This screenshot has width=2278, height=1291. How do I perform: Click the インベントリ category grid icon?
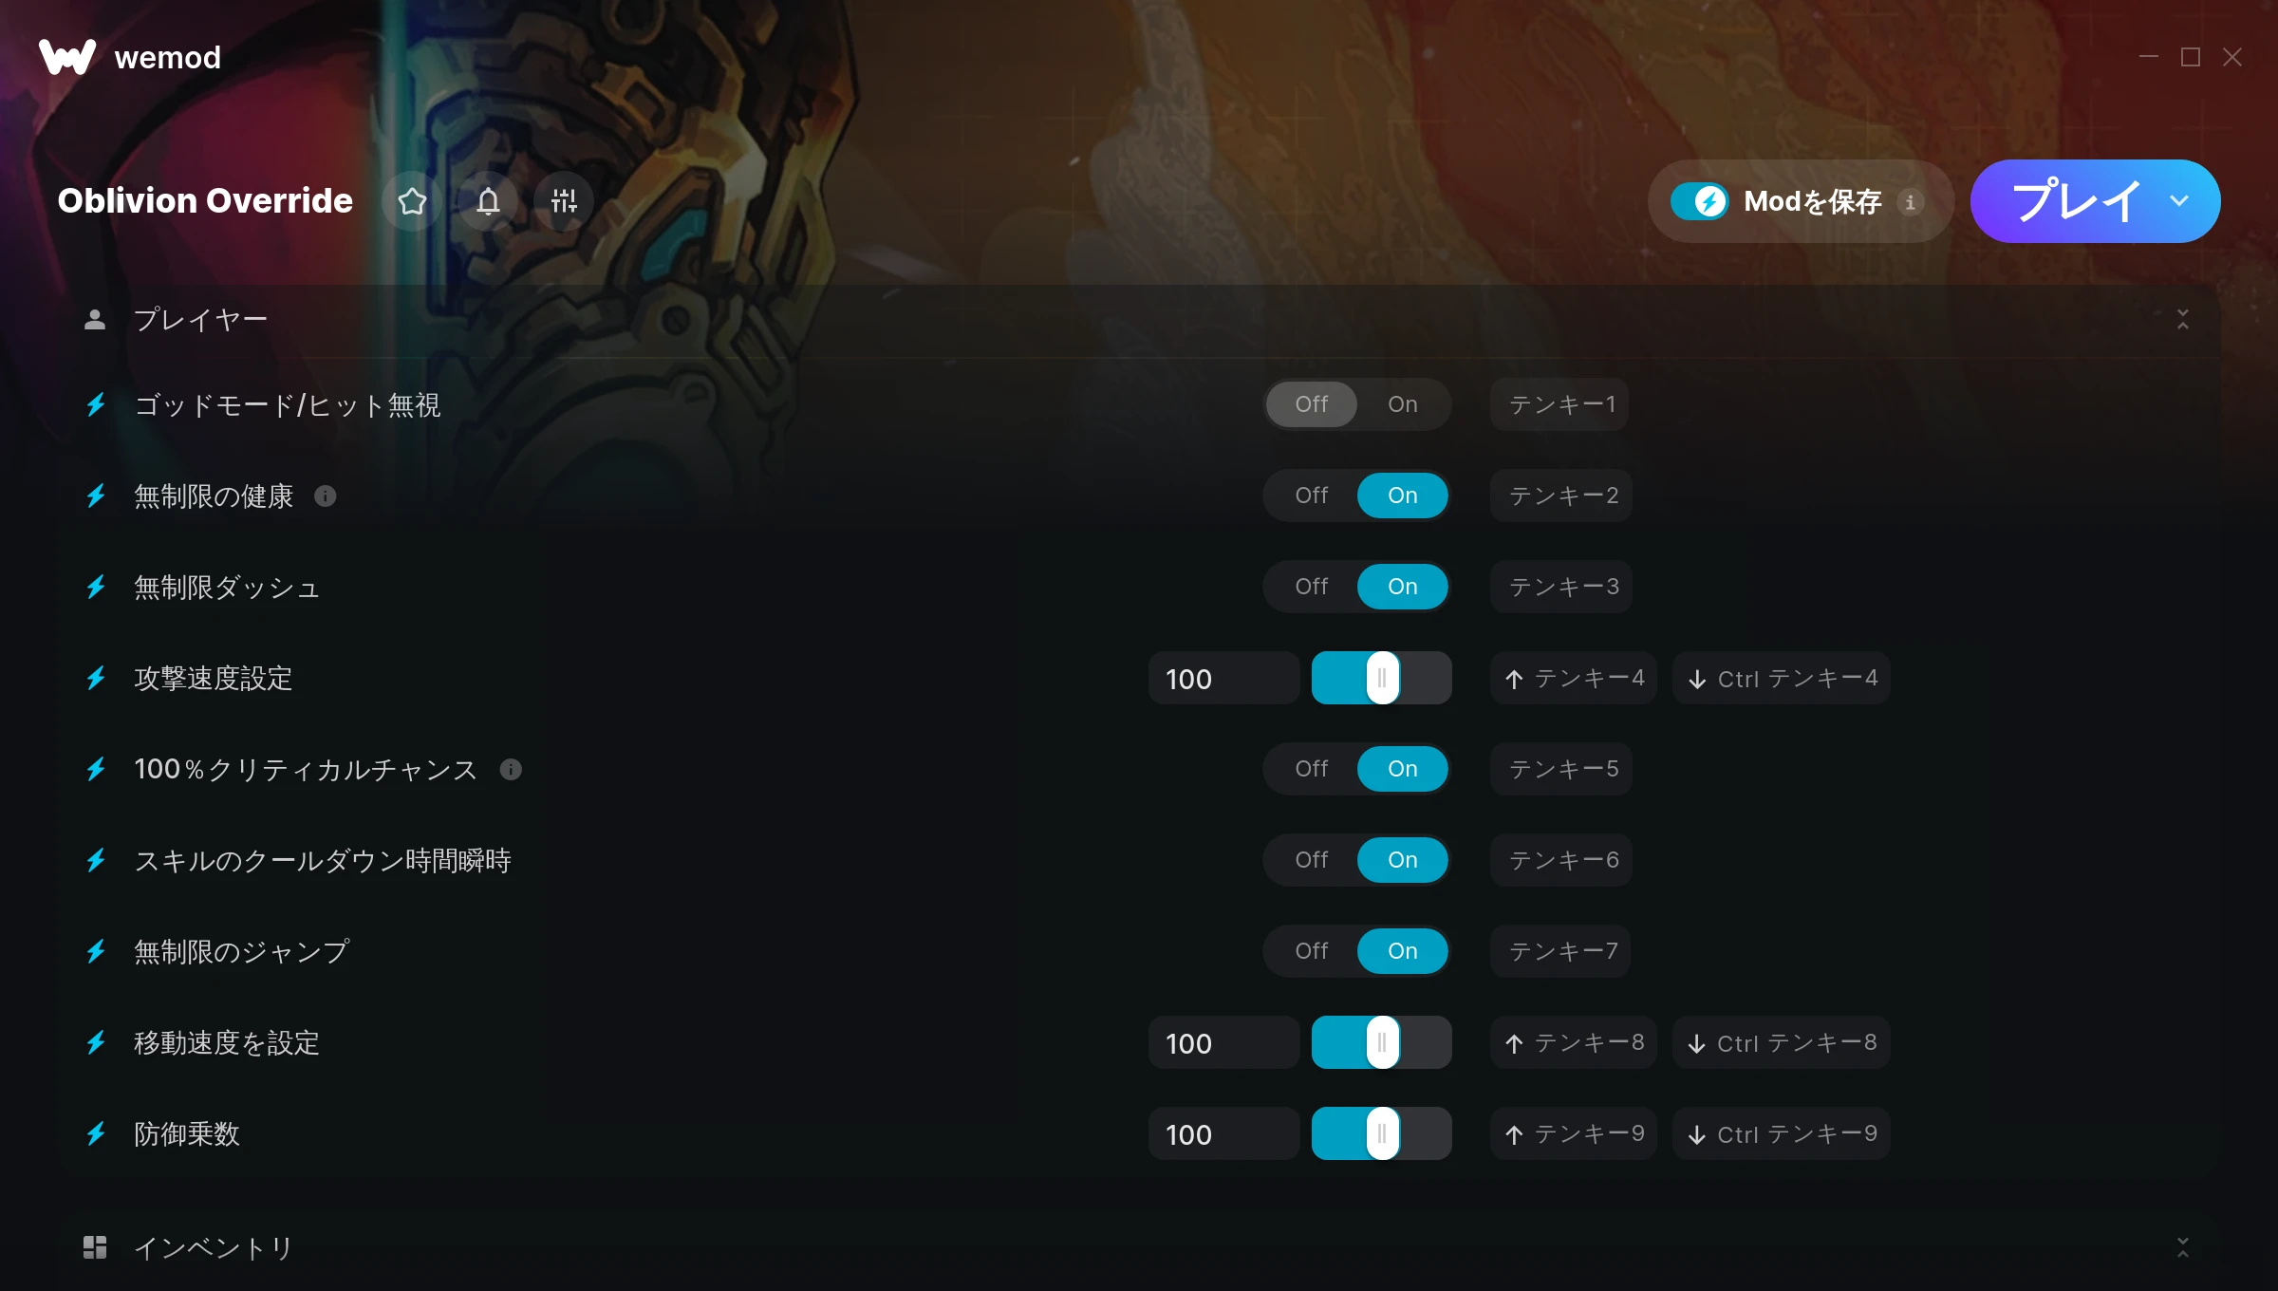[x=95, y=1247]
